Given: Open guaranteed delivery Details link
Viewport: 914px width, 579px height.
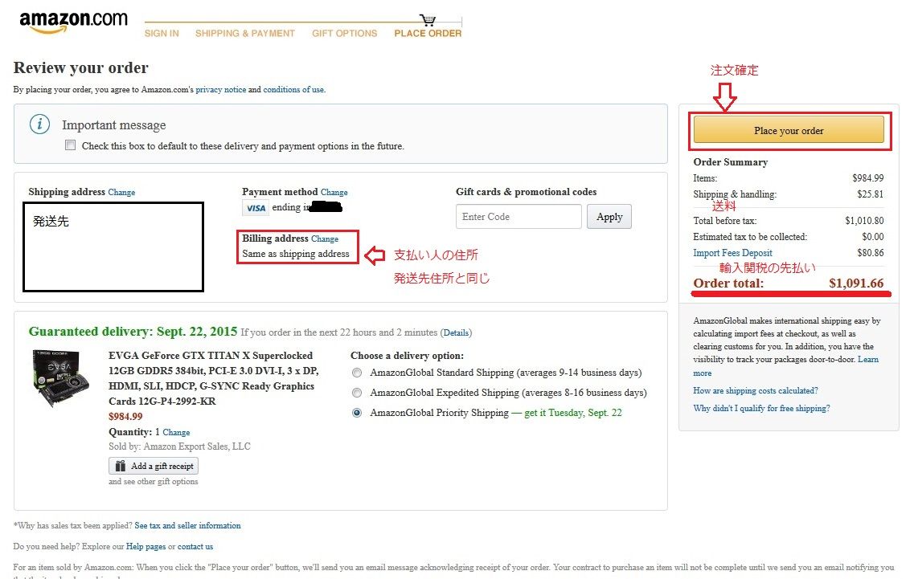Looking at the screenshot, I should [456, 332].
